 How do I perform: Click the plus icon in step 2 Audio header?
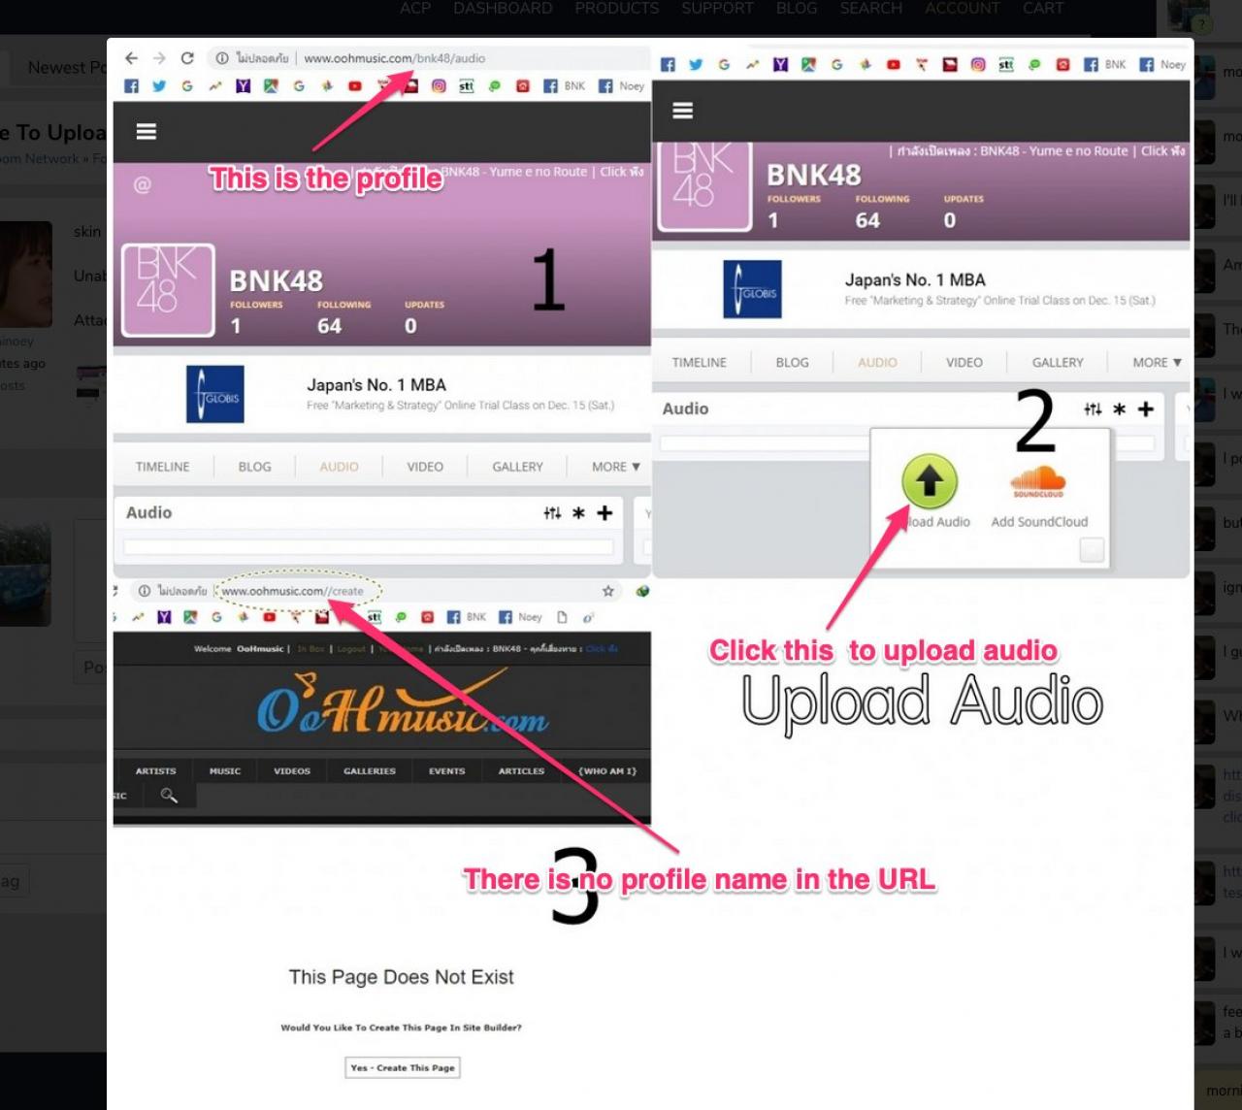[1146, 409]
